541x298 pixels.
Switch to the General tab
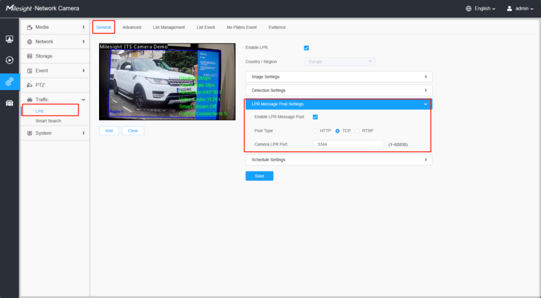pyautogui.click(x=103, y=27)
